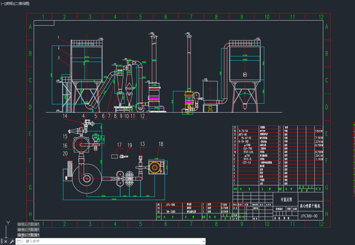The width and height of the screenshot is (355, 245).
Task: Close the command line window
Action: (6, 242)
